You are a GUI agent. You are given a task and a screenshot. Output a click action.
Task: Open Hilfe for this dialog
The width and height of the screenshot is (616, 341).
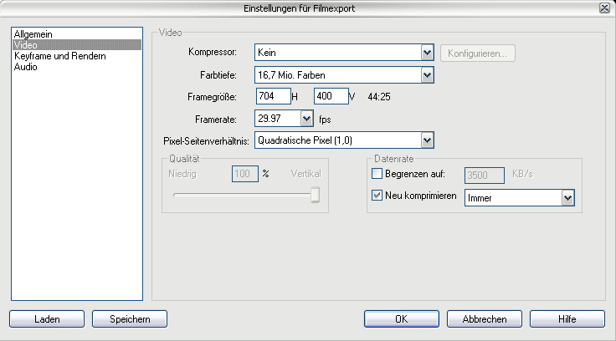coord(567,318)
